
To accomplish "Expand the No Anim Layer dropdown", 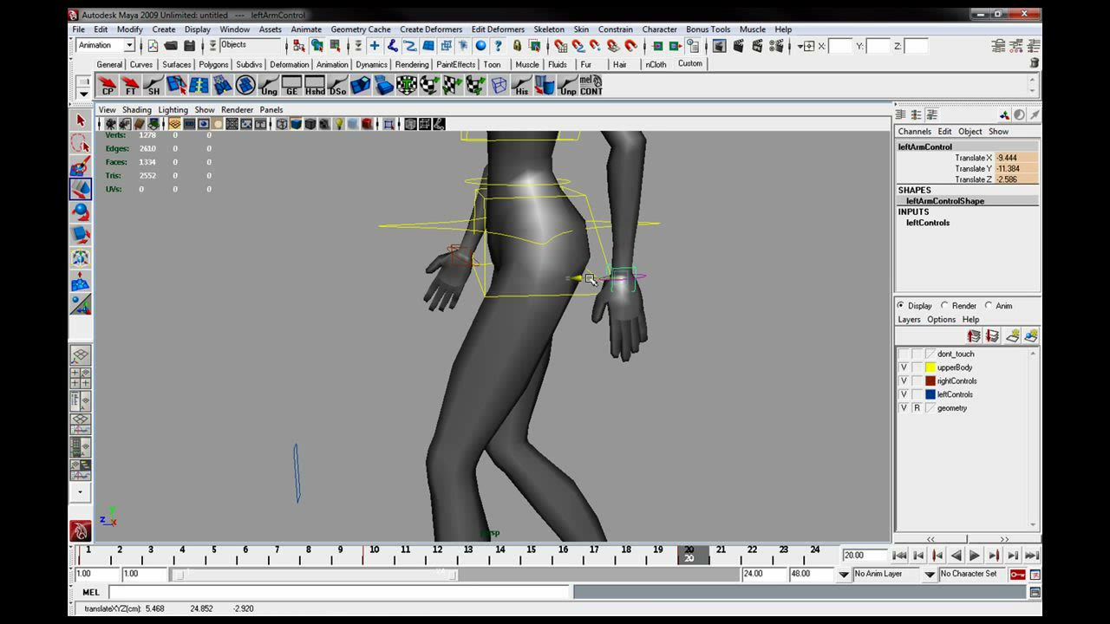I will tap(930, 574).
